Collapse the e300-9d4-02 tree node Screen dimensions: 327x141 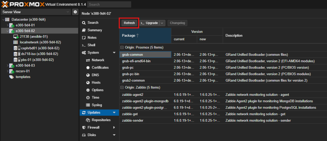click(7, 31)
